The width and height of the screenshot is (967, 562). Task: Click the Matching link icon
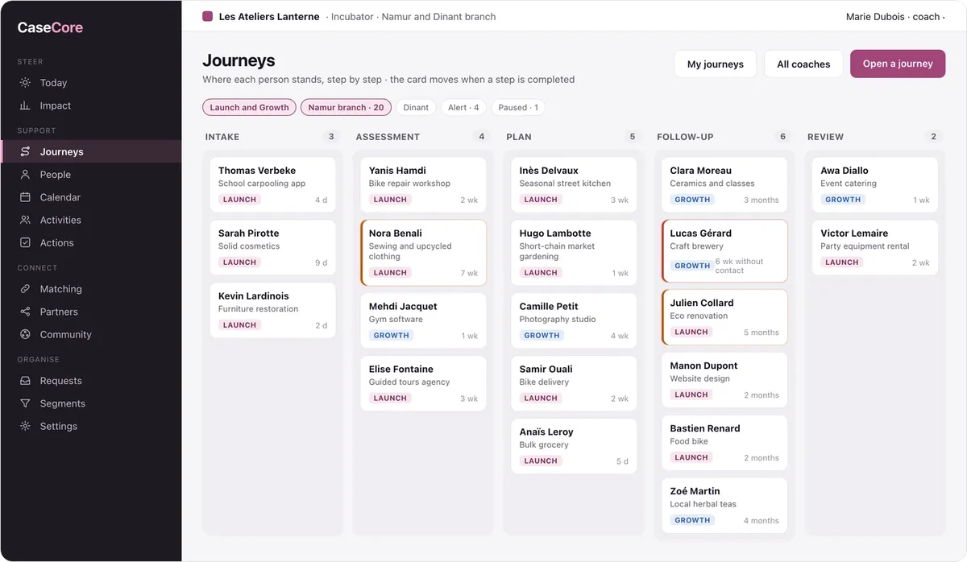[x=25, y=289]
